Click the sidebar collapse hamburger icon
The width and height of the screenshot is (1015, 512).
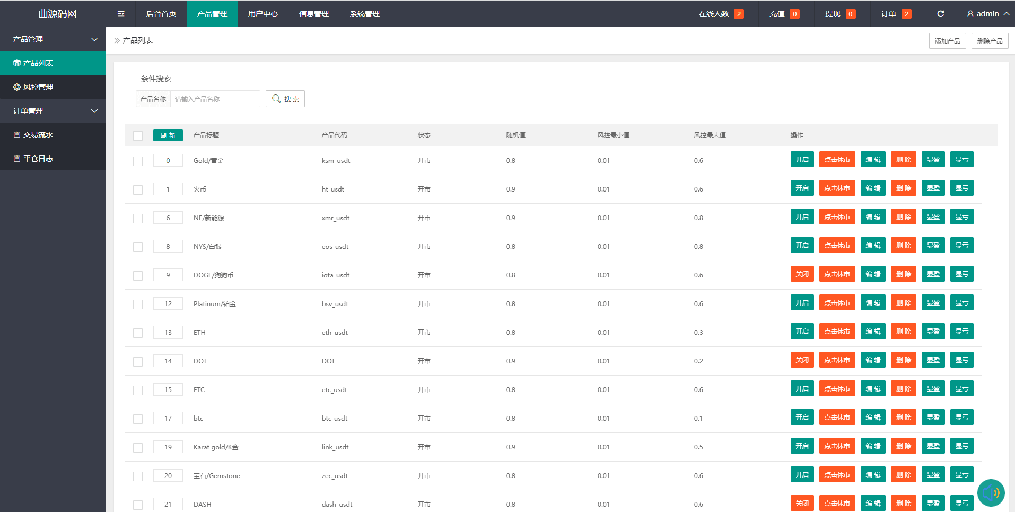click(x=121, y=14)
